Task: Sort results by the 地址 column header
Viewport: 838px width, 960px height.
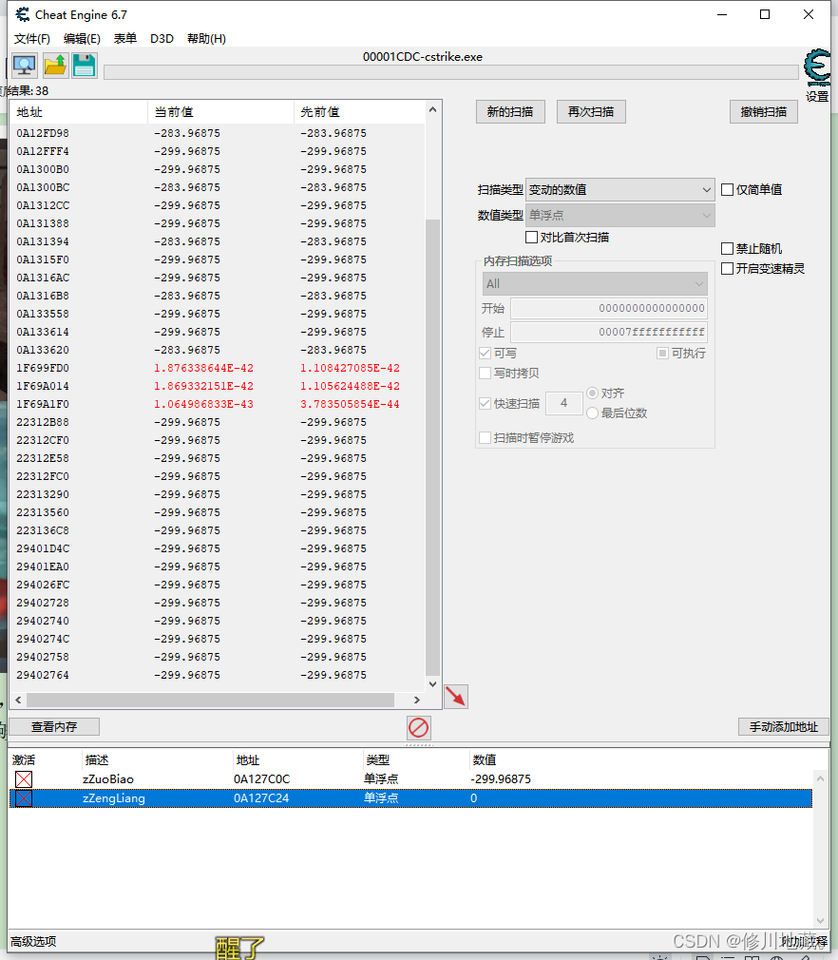Action: [78, 112]
